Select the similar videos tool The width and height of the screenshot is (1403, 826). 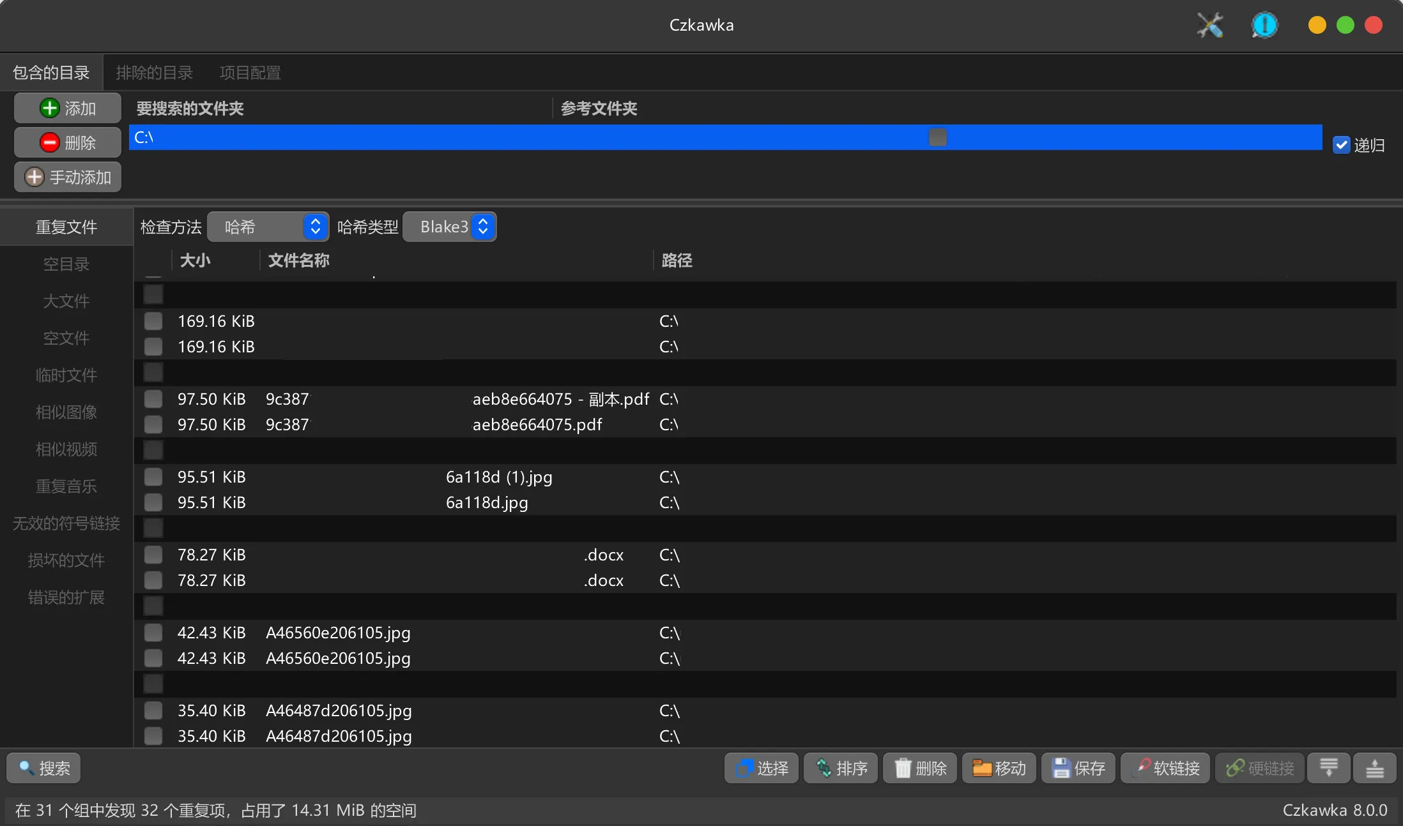[x=66, y=449]
